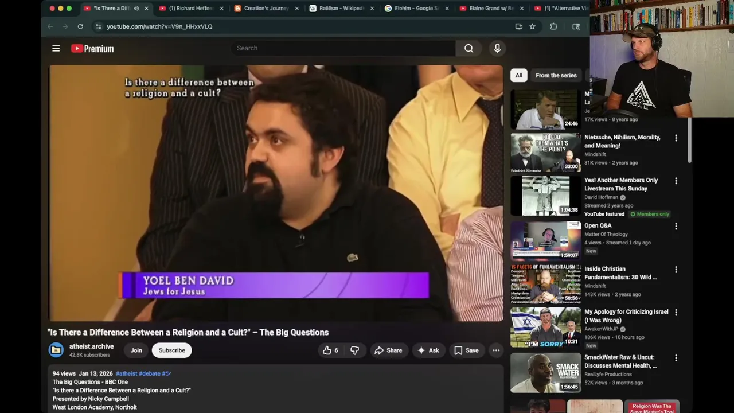Open options for Inside Christian Fundamentalism video

tap(676, 270)
